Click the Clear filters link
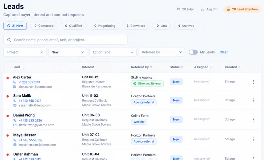 click(224, 52)
